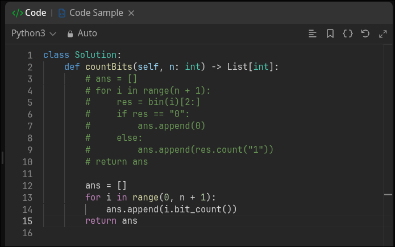The height and width of the screenshot is (247, 395).
Task: Click the format code icon
Action: coord(313,34)
